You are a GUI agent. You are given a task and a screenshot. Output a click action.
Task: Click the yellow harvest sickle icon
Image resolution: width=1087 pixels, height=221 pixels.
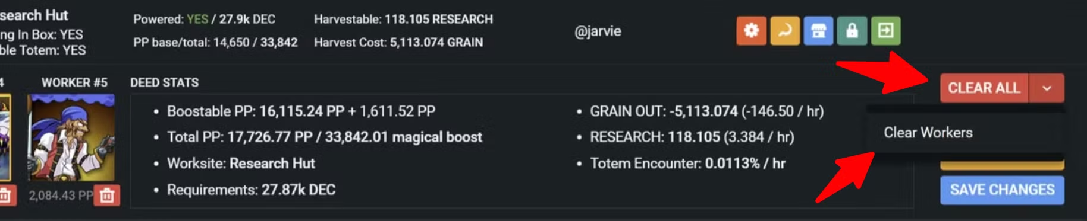coord(785,31)
